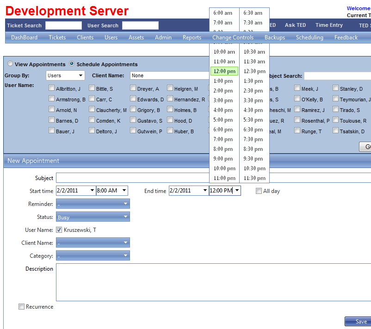This screenshot has width=371, height=329.
Task: Check the Allbritton, J user checkbox
Action: point(51,88)
